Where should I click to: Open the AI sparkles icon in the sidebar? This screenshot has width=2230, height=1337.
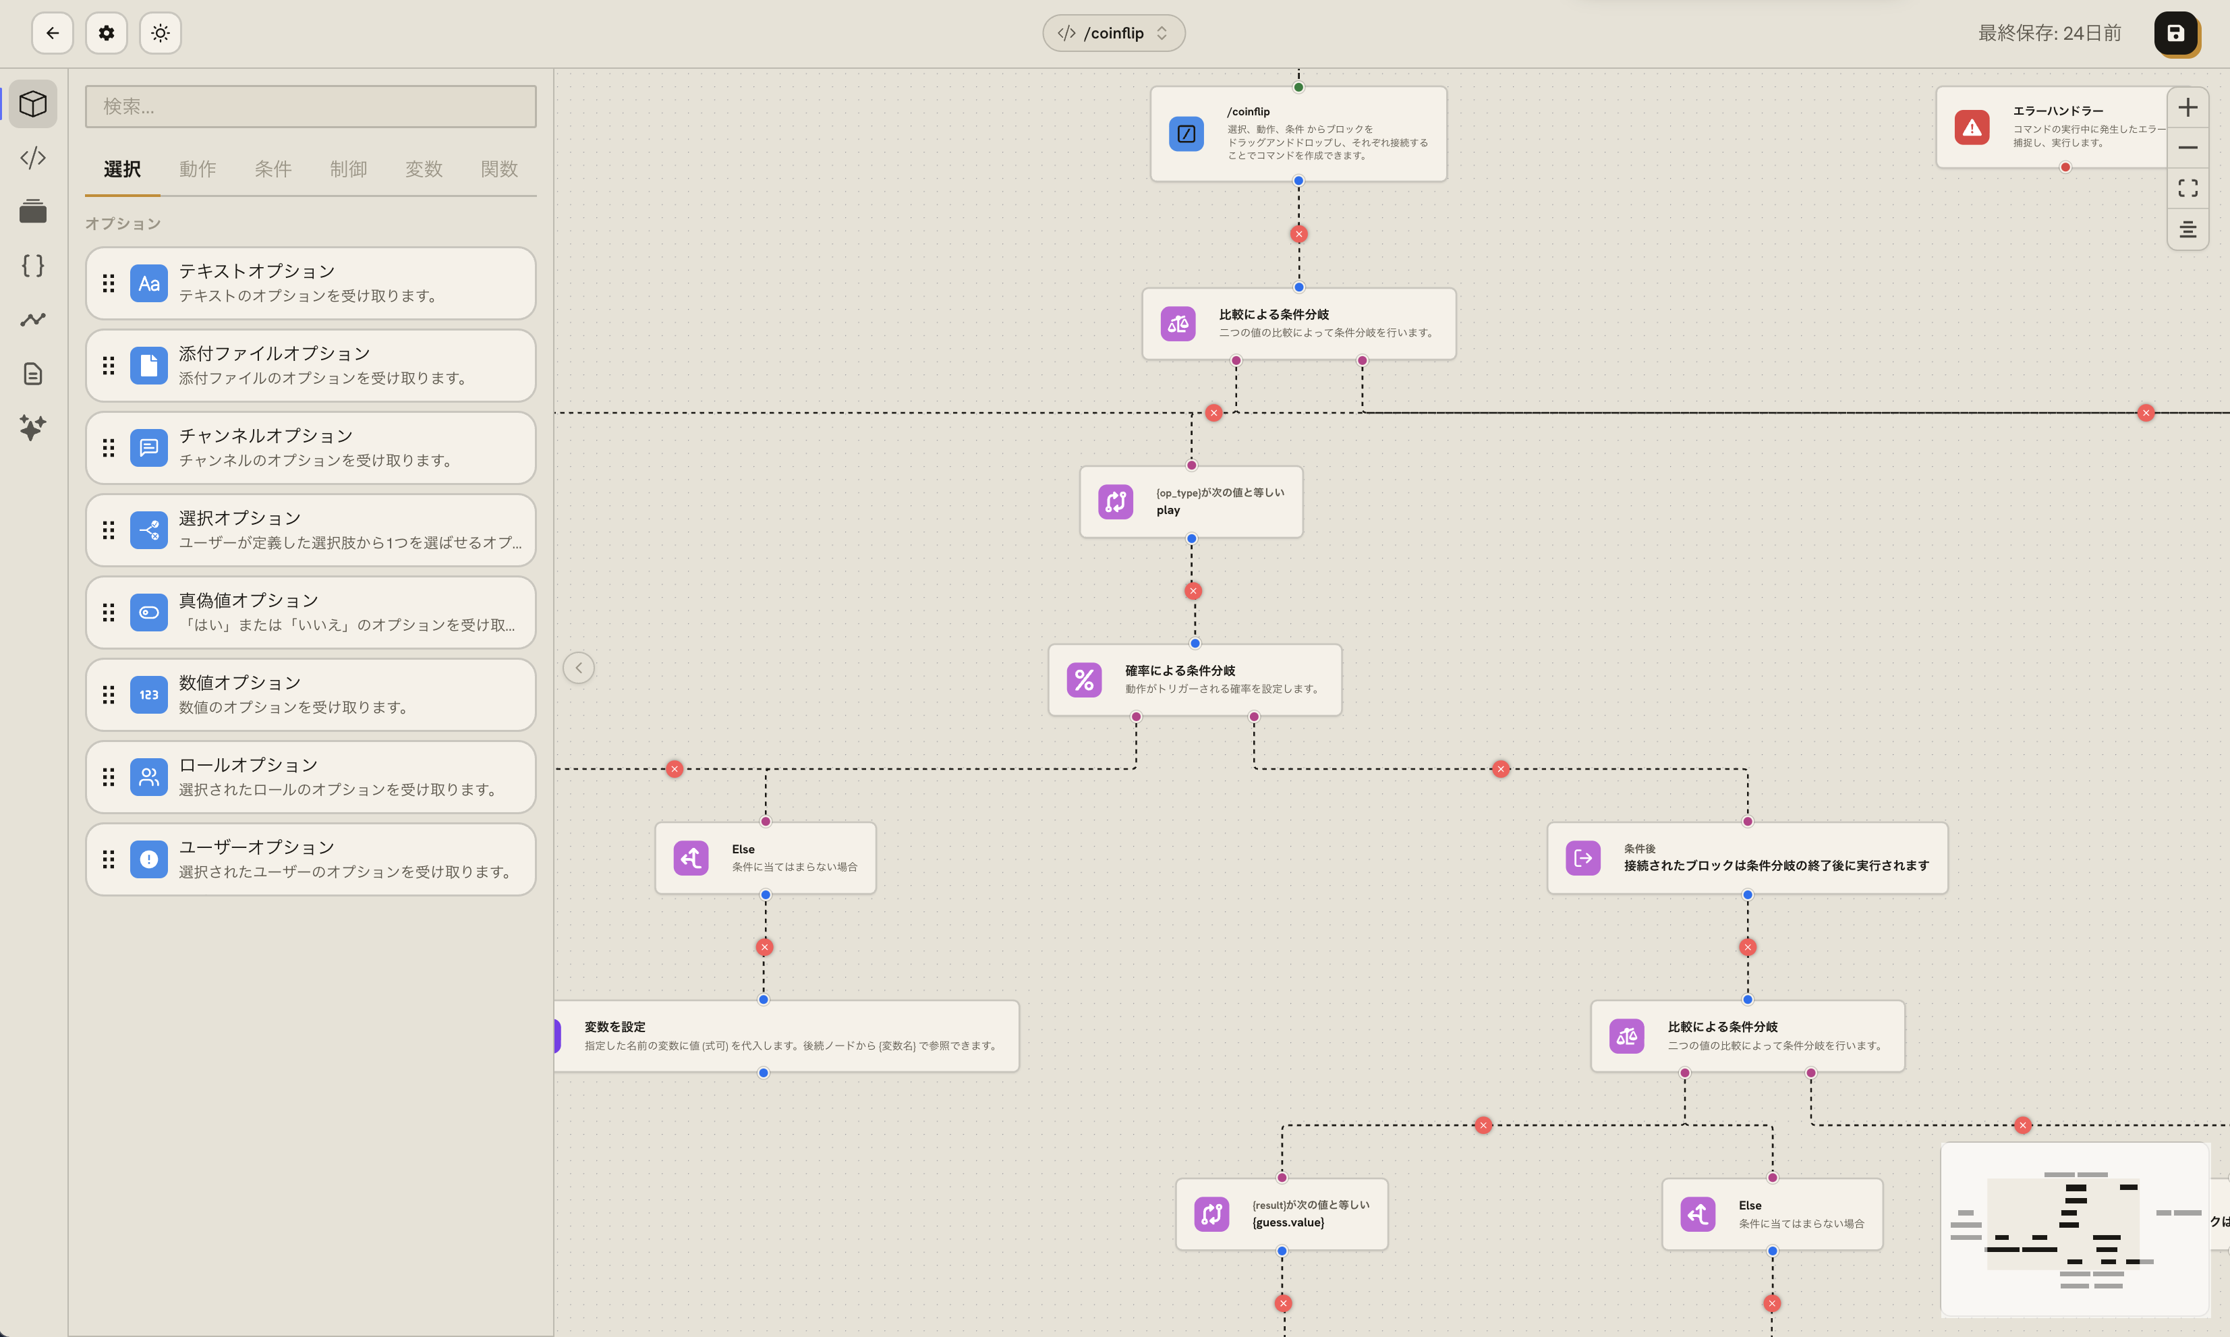(x=33, y=428)
